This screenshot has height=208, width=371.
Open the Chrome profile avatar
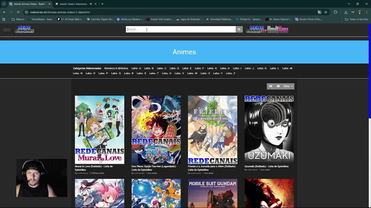point(360,12)
